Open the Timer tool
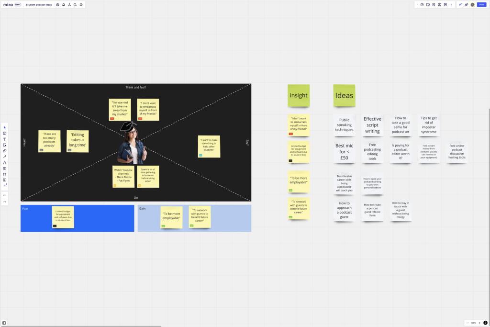This screenshot has height=327, width=490. coord(422,5)
